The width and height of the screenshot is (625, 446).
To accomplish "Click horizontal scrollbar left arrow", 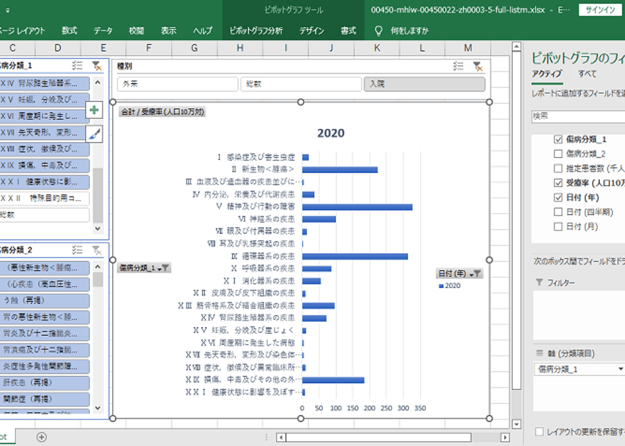I will [281, 437].
